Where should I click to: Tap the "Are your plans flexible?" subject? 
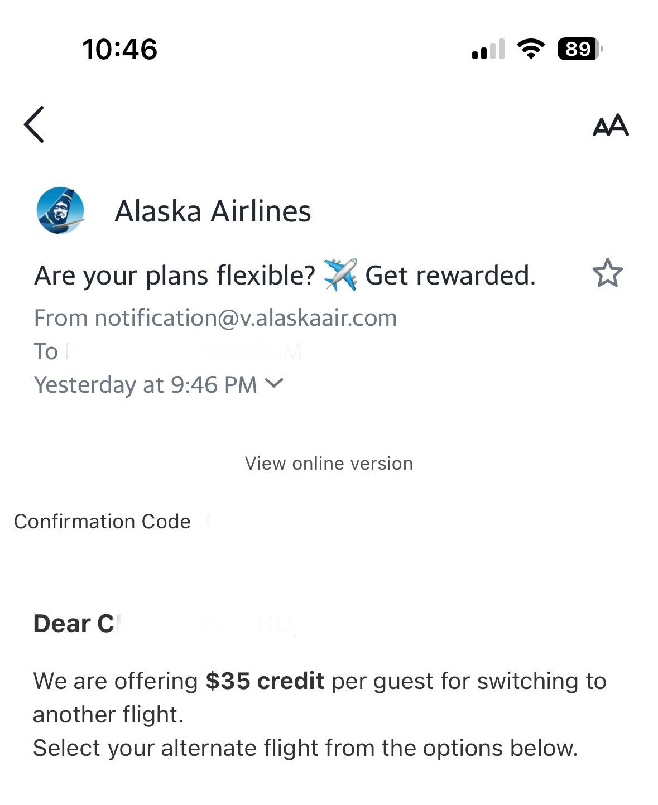(x=175, y=276)
